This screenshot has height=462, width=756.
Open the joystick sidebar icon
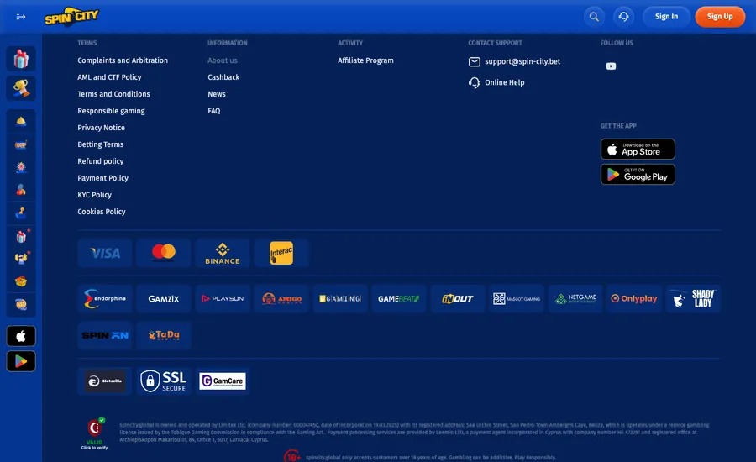coord(21,213)
